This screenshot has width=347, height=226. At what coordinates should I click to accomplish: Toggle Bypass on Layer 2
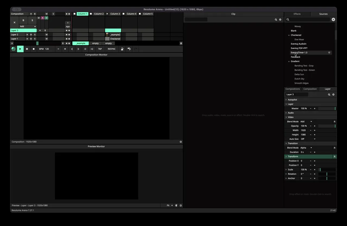point(31,35)
